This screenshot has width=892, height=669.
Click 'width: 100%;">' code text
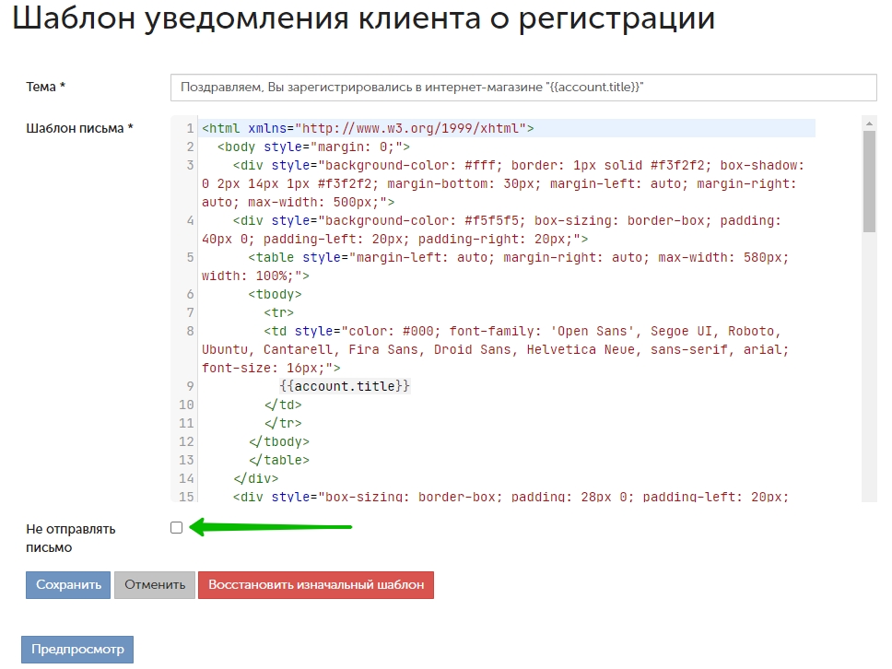point(255,276)
